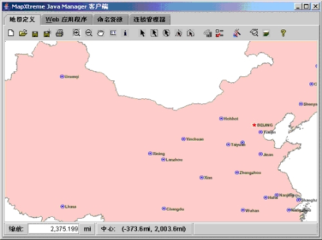Screen dimensions: 322x240
Task: Click the yellow question mark help icon
Action: click(283, 33)
